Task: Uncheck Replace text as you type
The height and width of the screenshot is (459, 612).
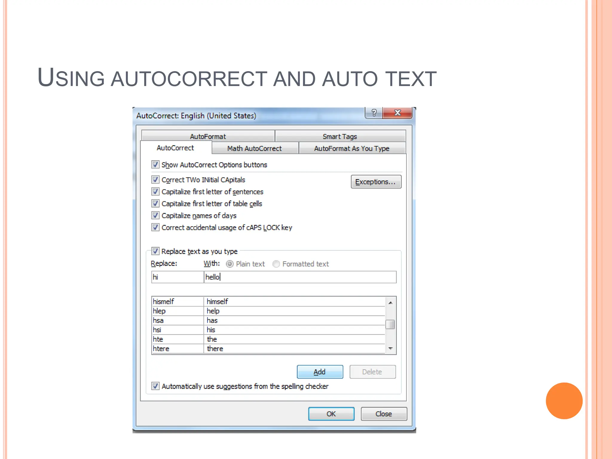Action: tap(155, 251)
